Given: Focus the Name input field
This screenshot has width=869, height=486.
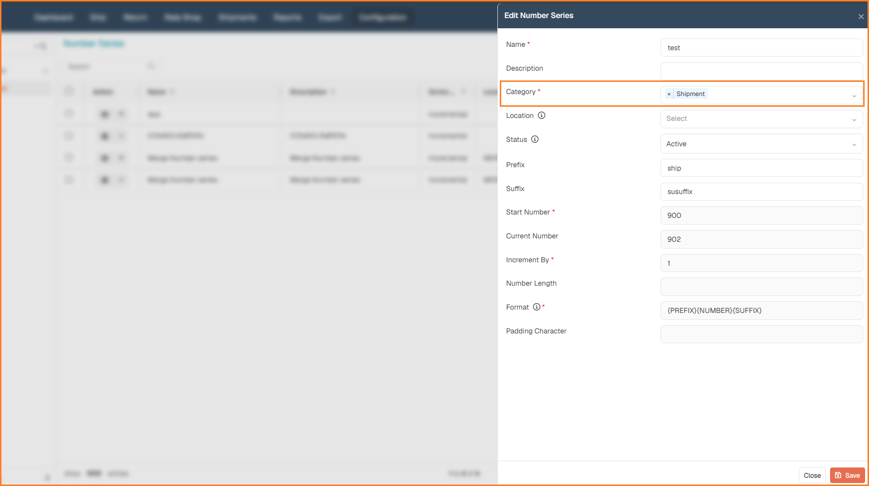Looking at the screenshot, I should 761,48.
